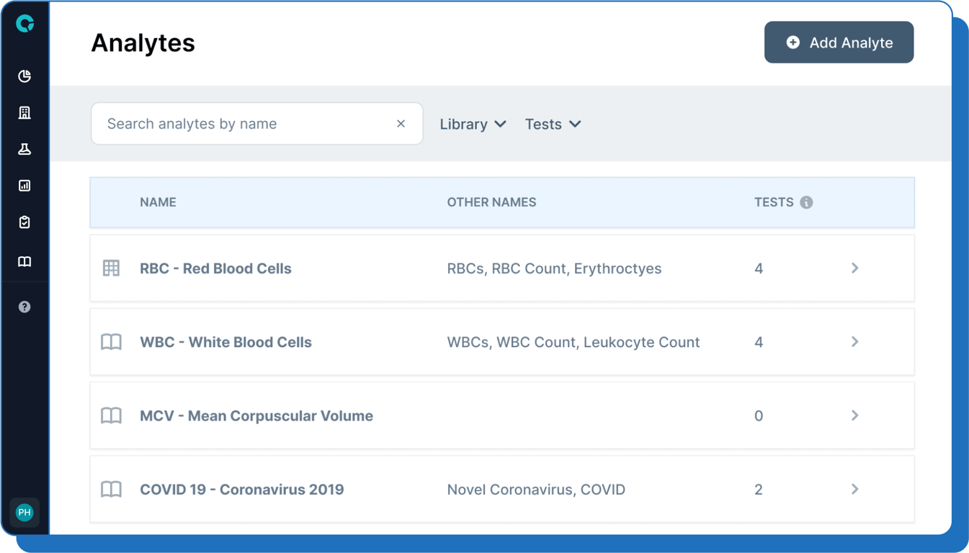Screen dimensions: 969x553
Task: Click the pie chart dashboard sidebar icon
Action: pos(24,76)
